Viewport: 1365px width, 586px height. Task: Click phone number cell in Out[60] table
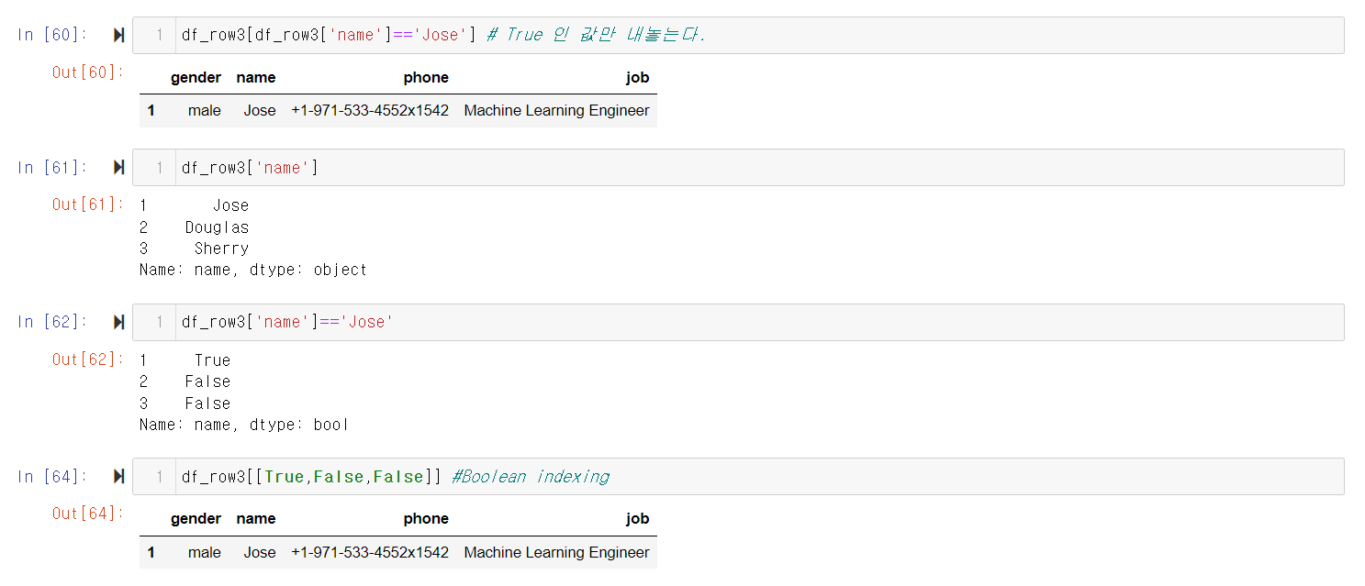tap(370, 110)
